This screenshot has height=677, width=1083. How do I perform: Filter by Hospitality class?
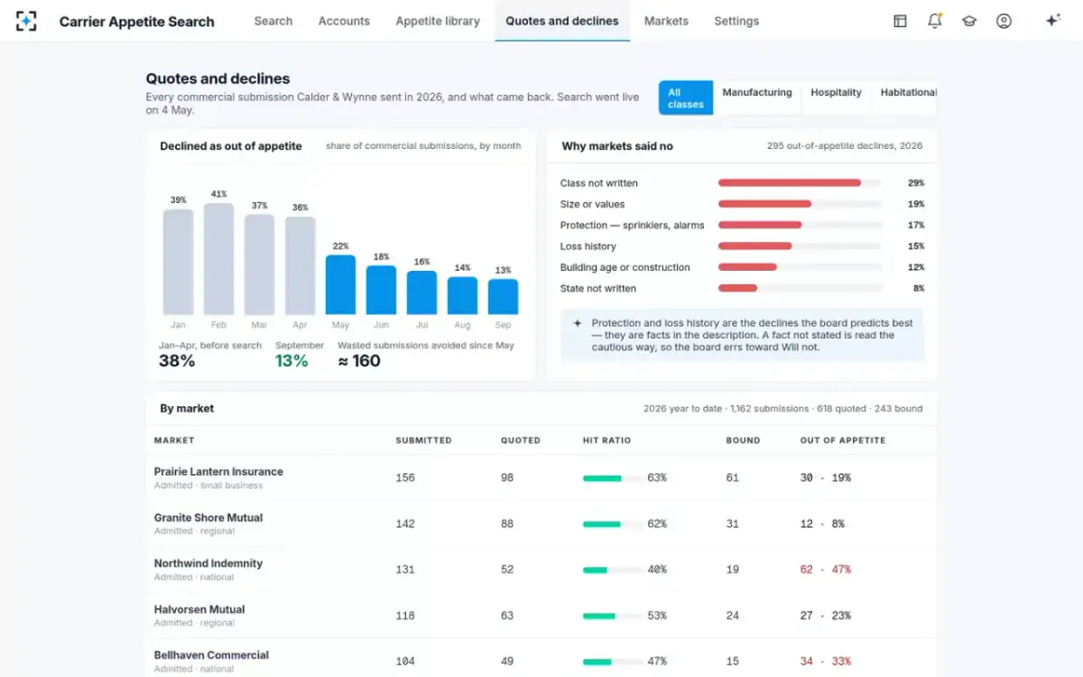[836, 98]
